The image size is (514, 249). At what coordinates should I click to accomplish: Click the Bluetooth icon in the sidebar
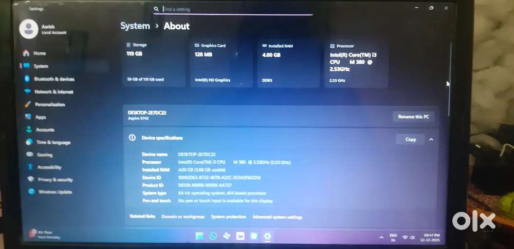[27, 79]
